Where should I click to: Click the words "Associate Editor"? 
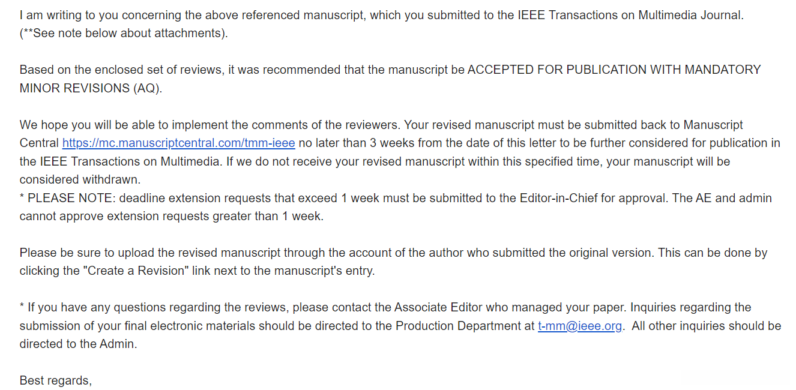[438, 307]
